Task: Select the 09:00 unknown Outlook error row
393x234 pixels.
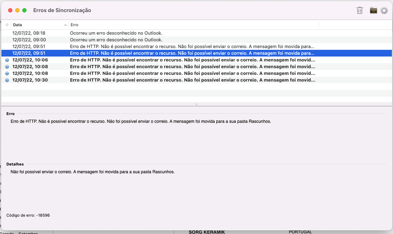Action: [157, 40]
